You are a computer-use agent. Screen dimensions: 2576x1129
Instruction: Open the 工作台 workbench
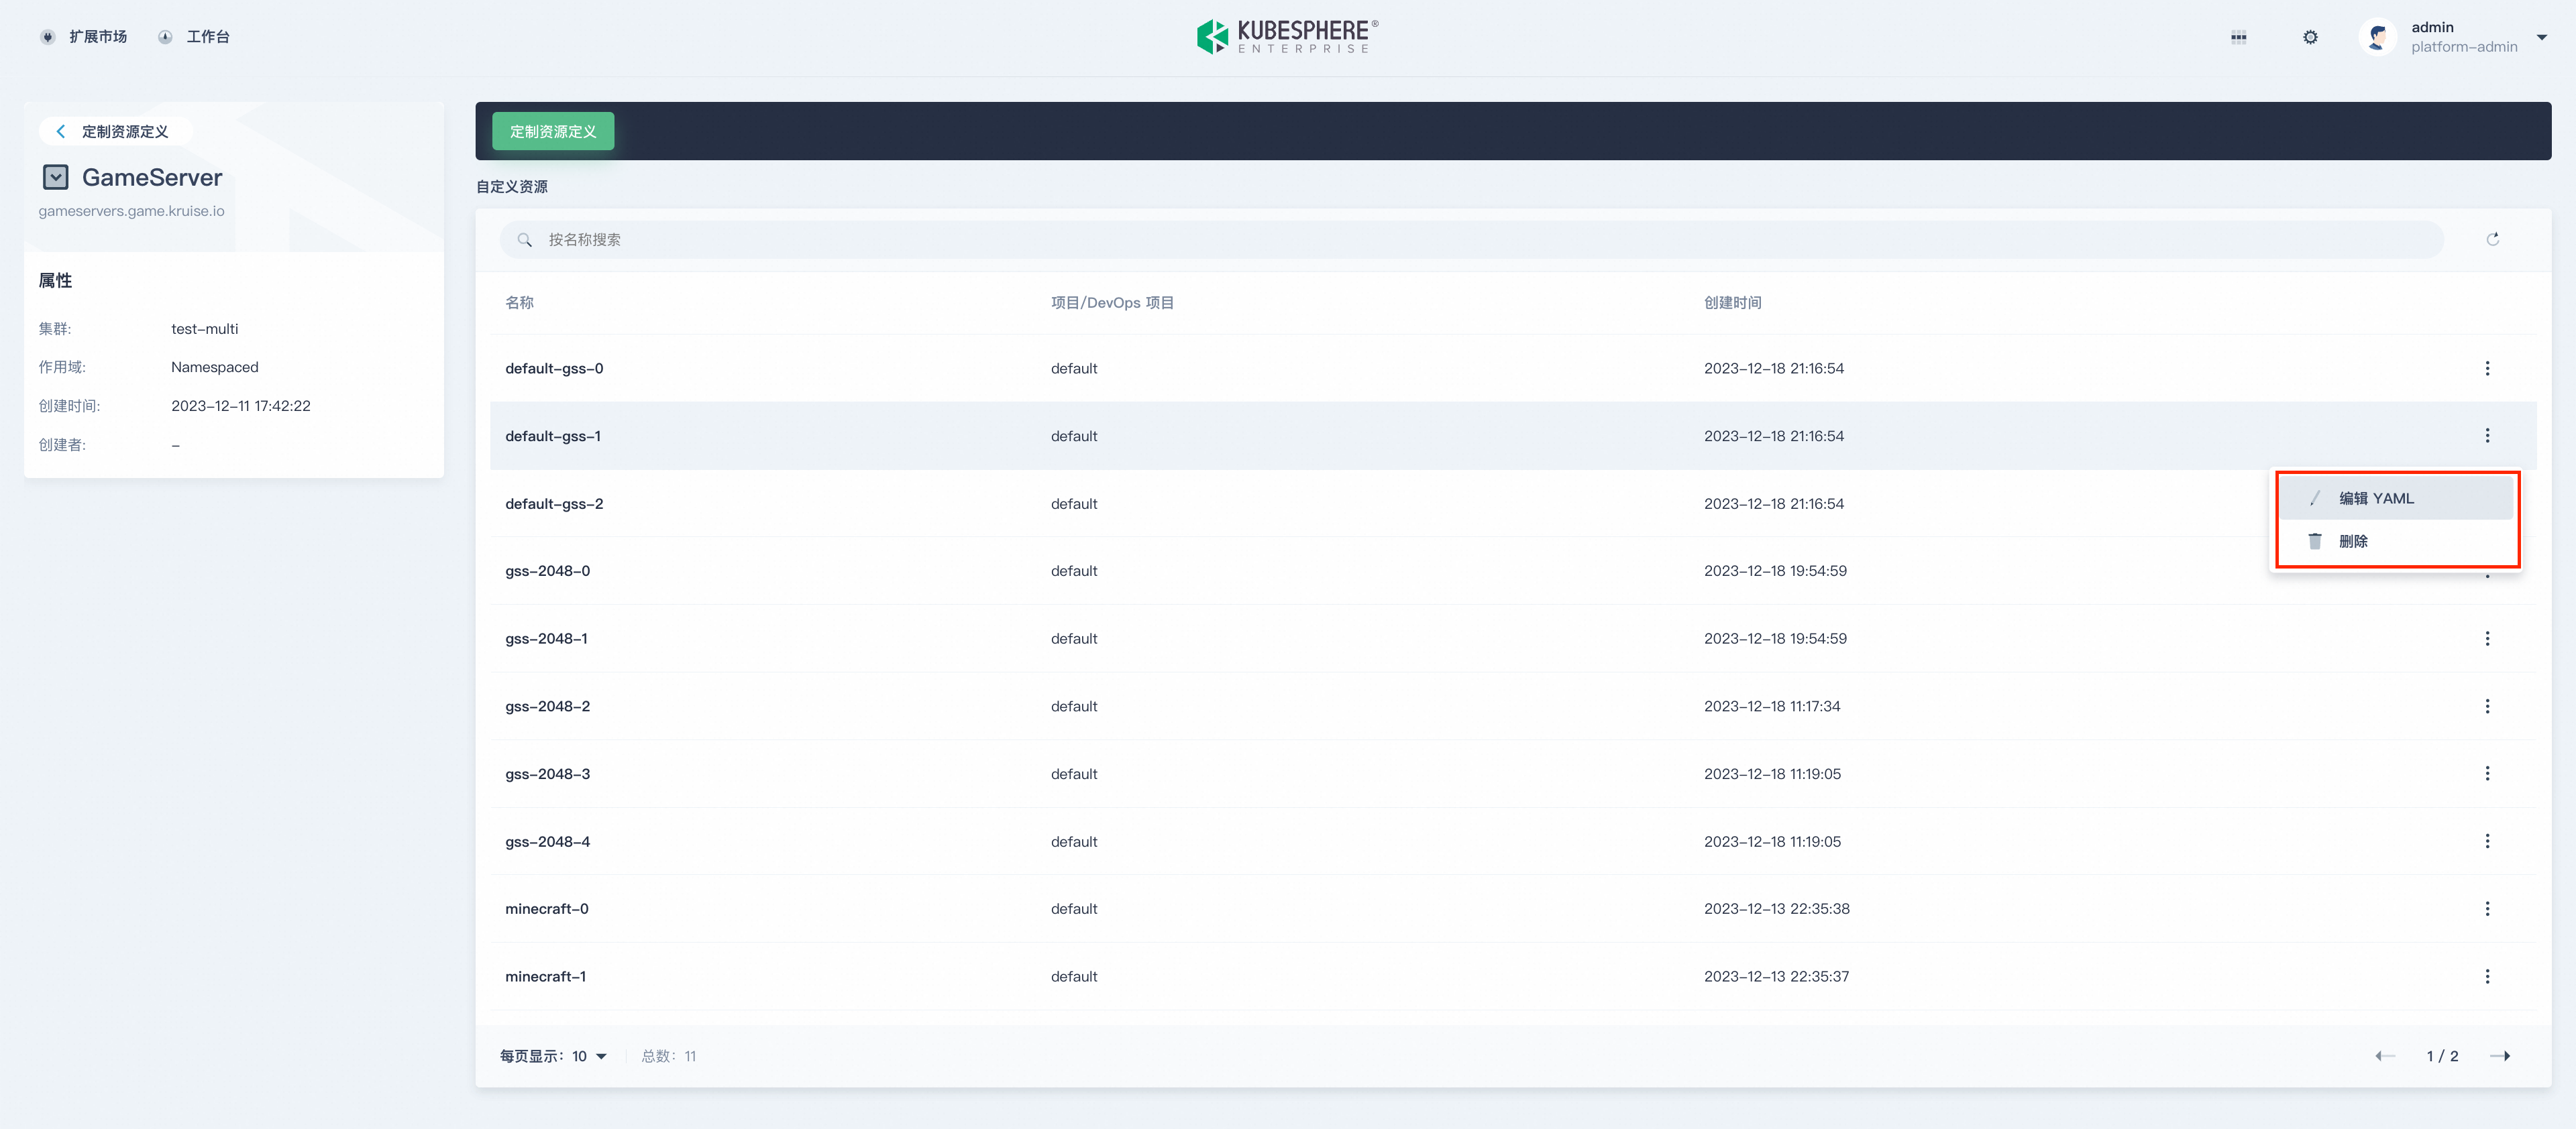194,37
